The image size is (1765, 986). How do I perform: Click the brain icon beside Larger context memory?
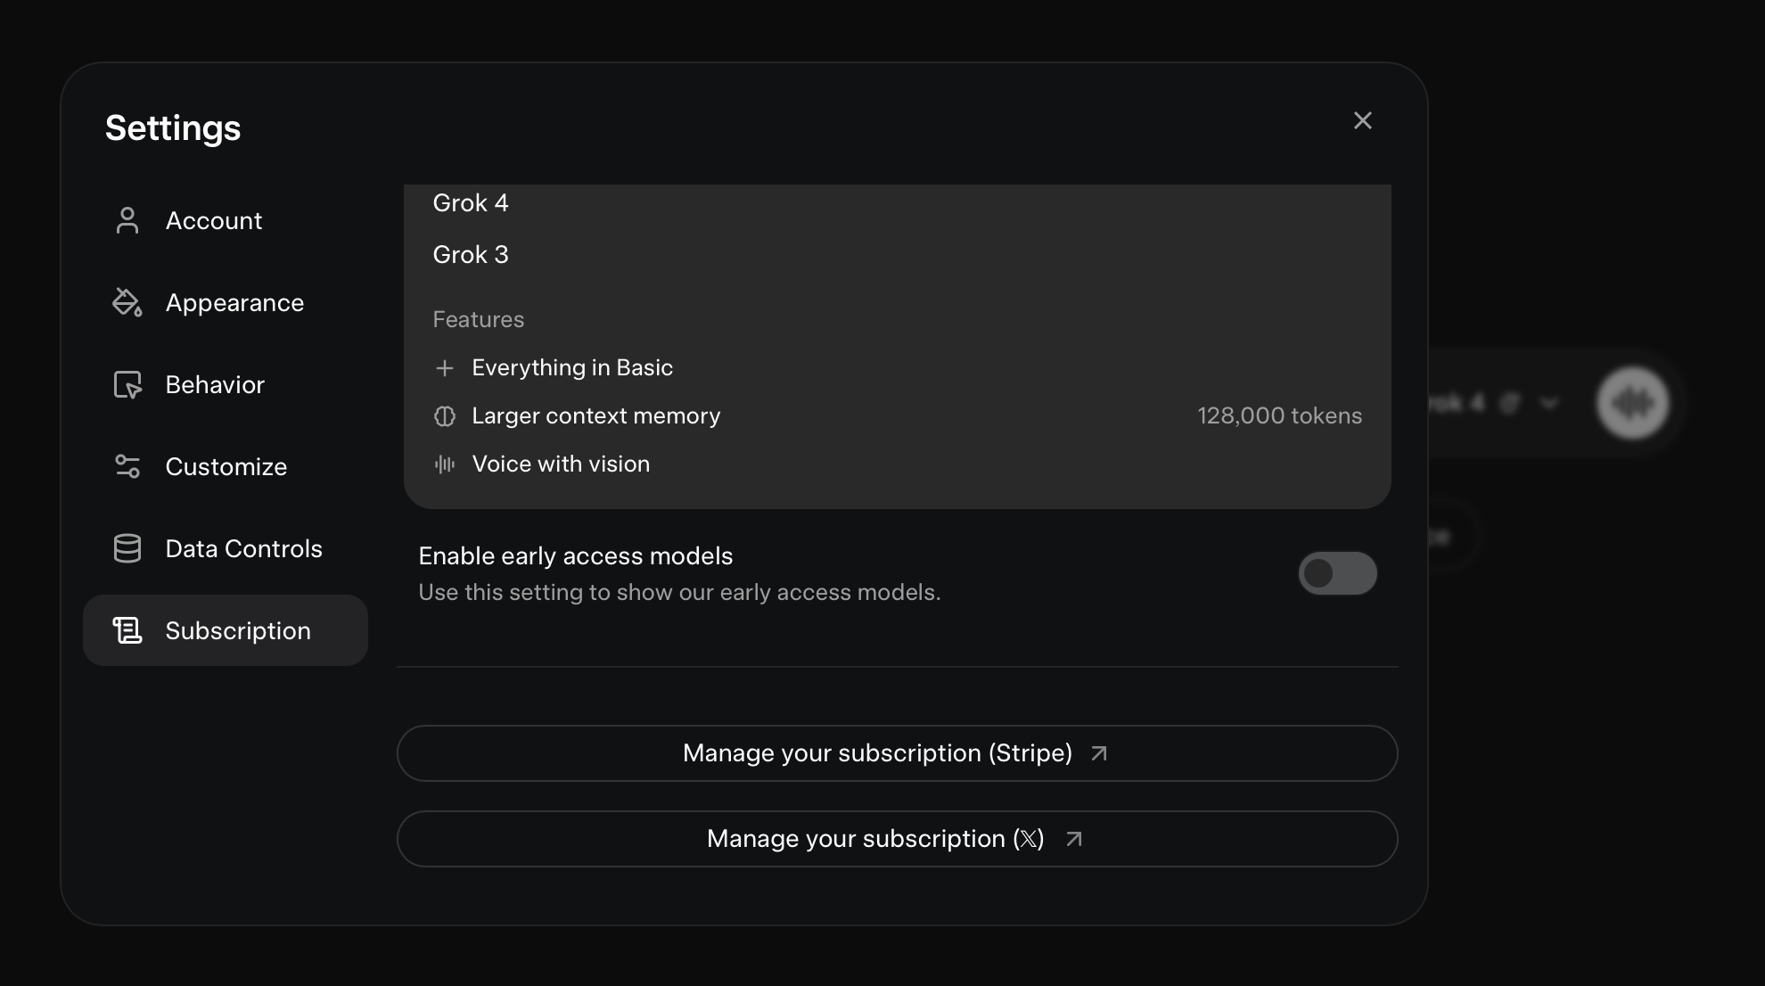click(x=445, y=416)
